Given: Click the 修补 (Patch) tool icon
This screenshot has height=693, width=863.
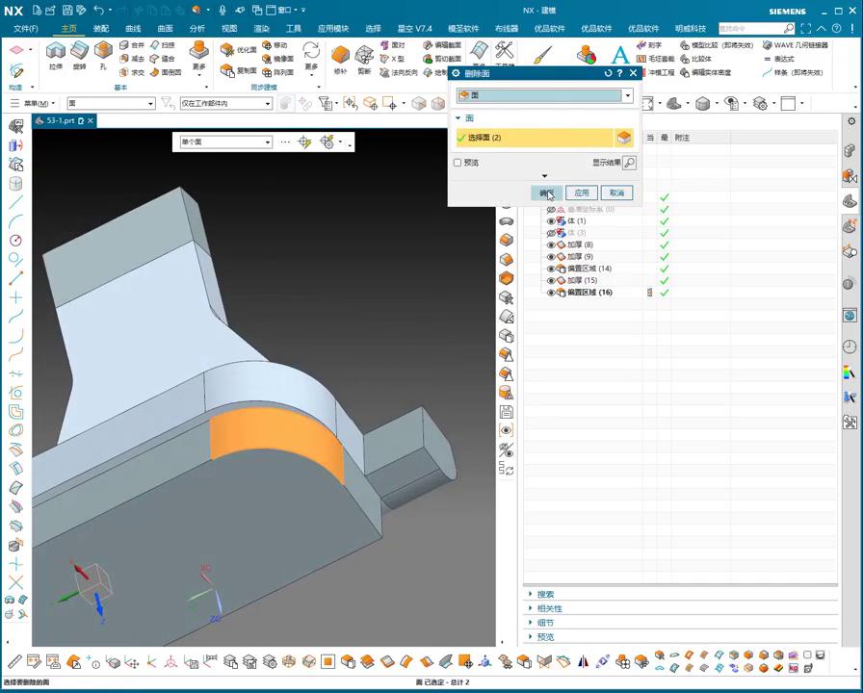Looking at the screenshot, I should [340, 56].
